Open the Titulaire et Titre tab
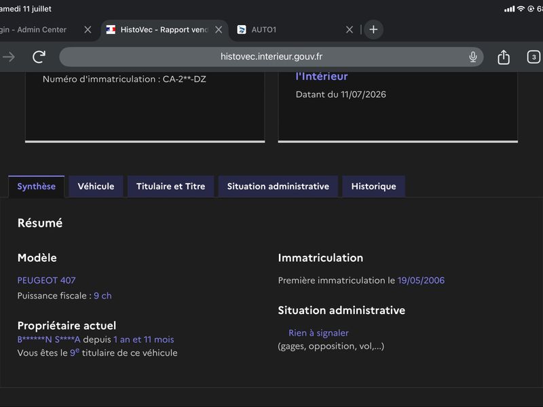This screenshot has width=543, height=407. (171, 187)
